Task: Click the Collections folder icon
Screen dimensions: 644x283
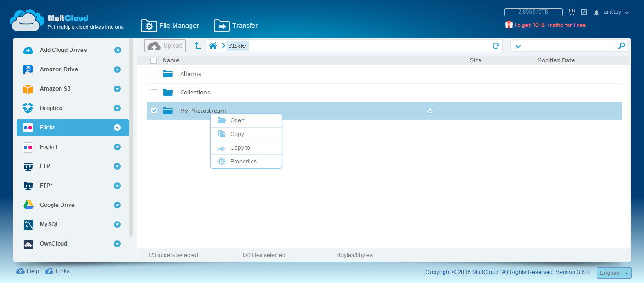Action: tap(168, 92)
